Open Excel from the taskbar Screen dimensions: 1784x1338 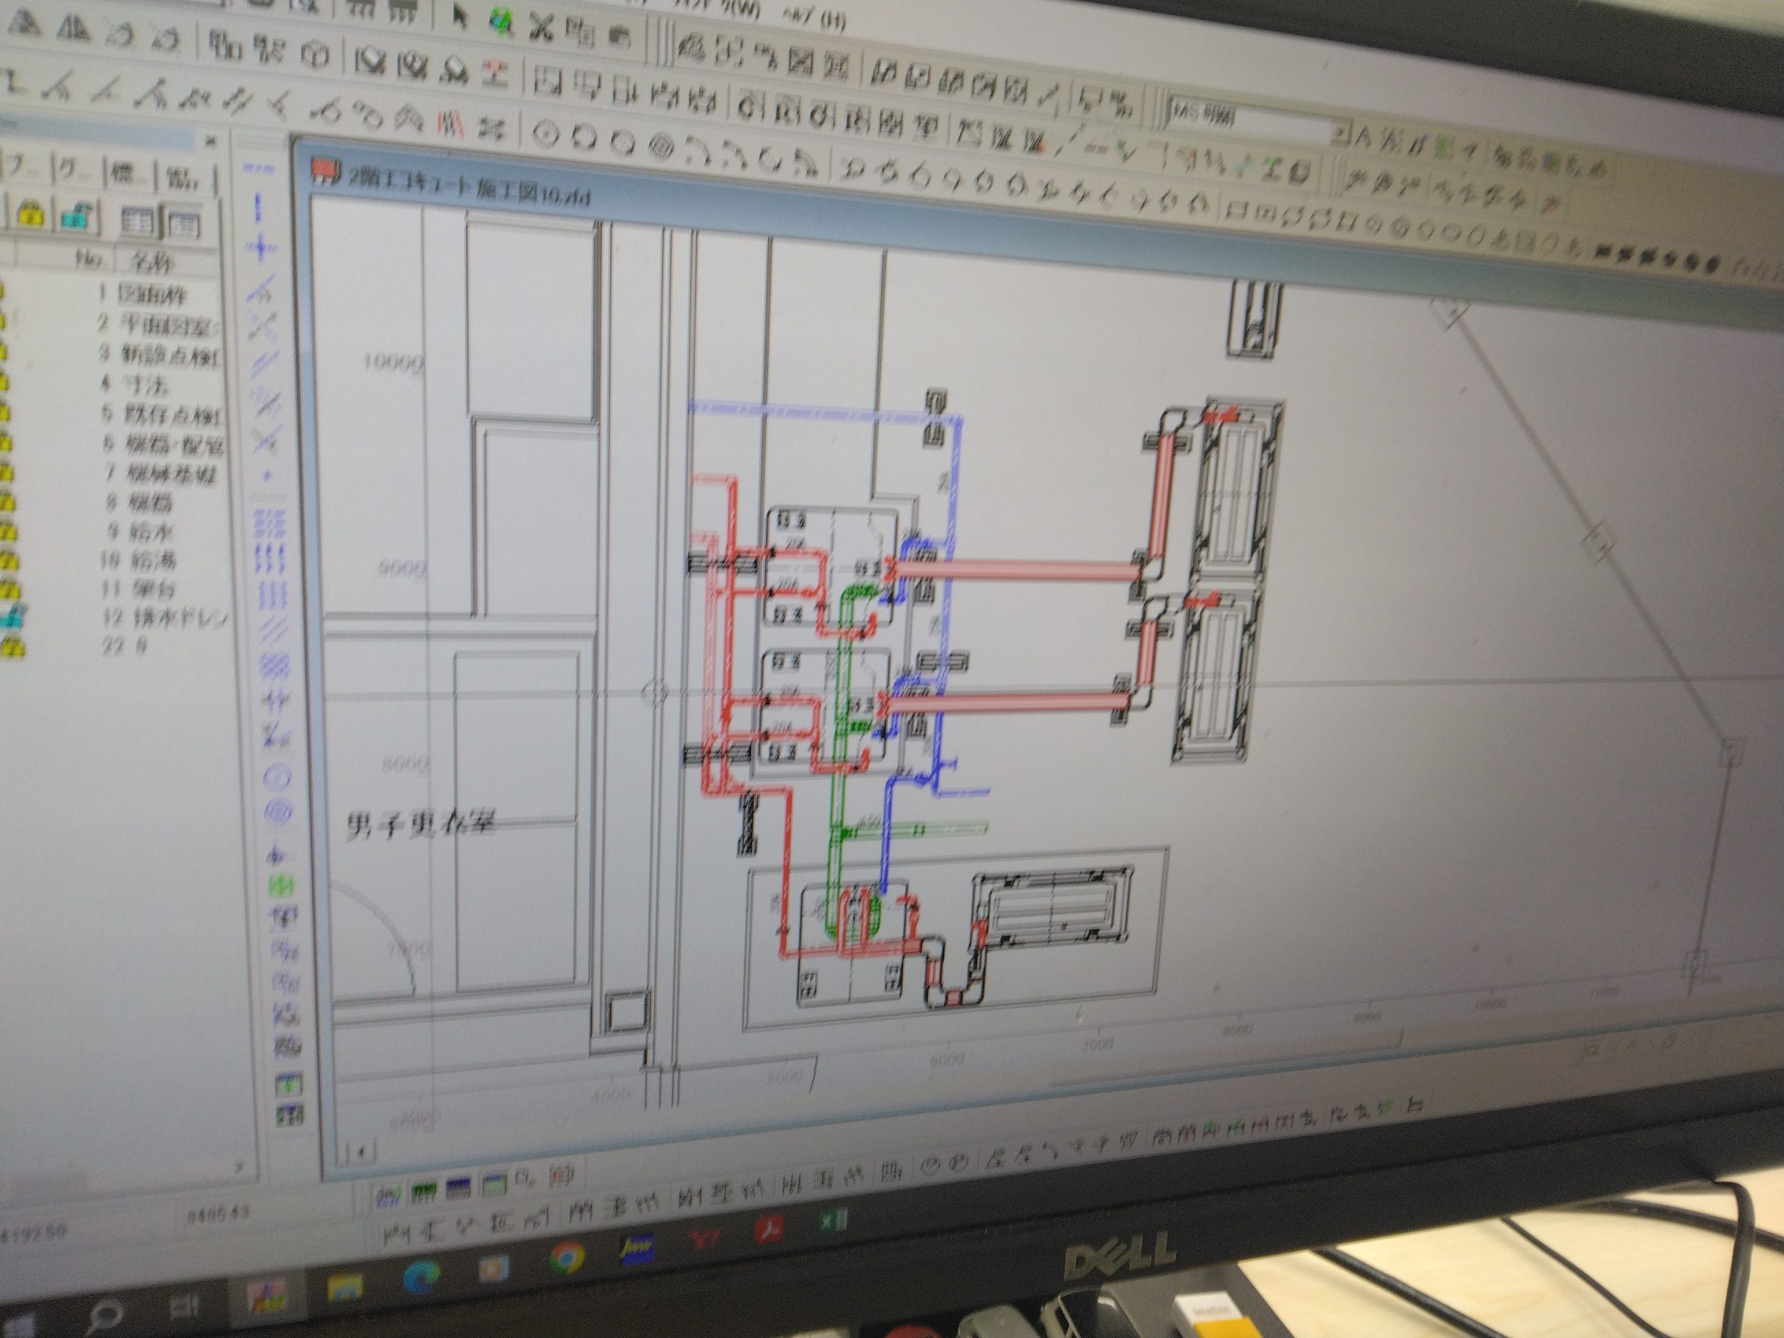[x=832, y=1221]
